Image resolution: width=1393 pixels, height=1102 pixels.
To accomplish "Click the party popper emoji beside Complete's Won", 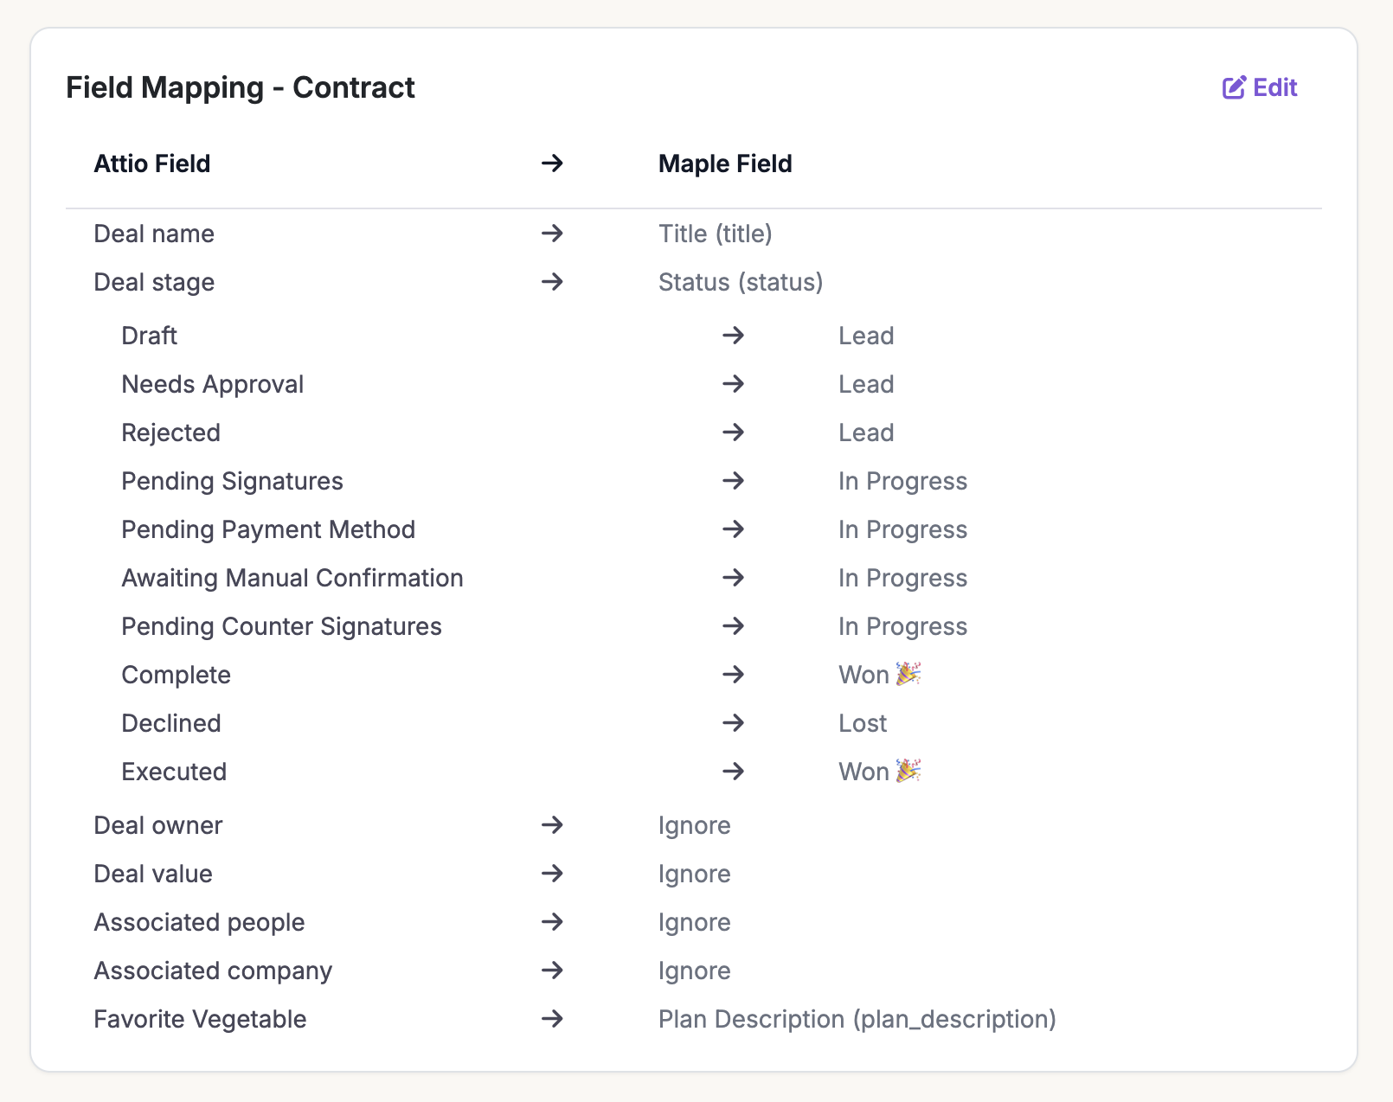I will click(x=908, y=674).
